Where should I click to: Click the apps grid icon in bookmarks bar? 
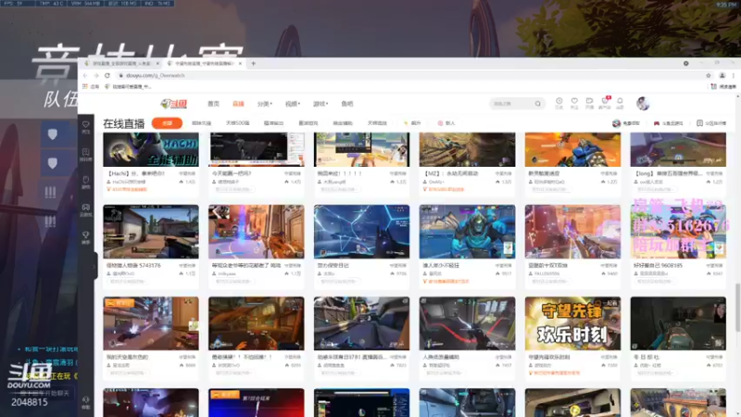click(85, 86)
